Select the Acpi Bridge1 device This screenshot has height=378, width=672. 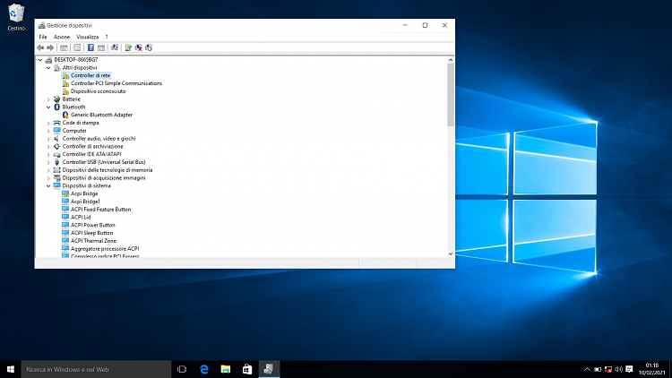coord(85,202)
